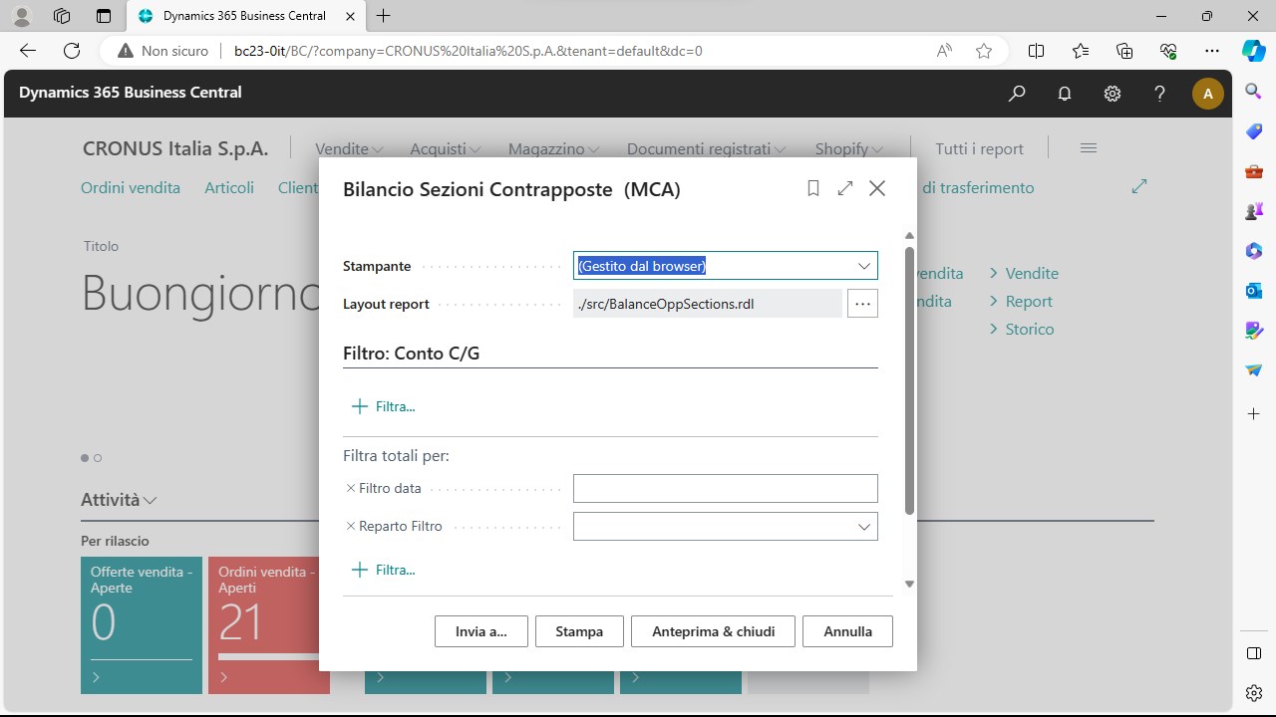
Task: Open the Shopify menu
Action: pyautogui.click(x=849, y=148)
